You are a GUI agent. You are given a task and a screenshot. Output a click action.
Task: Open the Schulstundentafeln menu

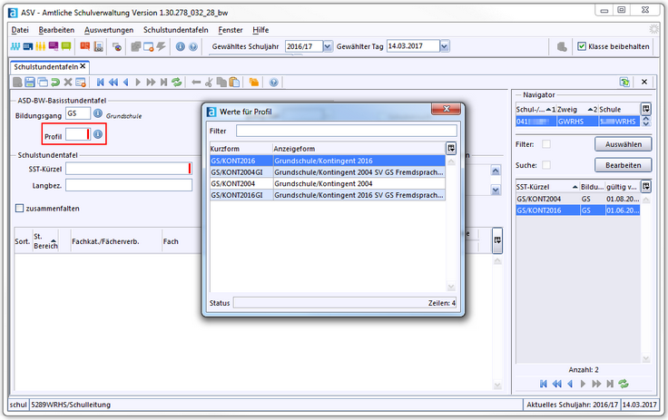tap(175, 30)
